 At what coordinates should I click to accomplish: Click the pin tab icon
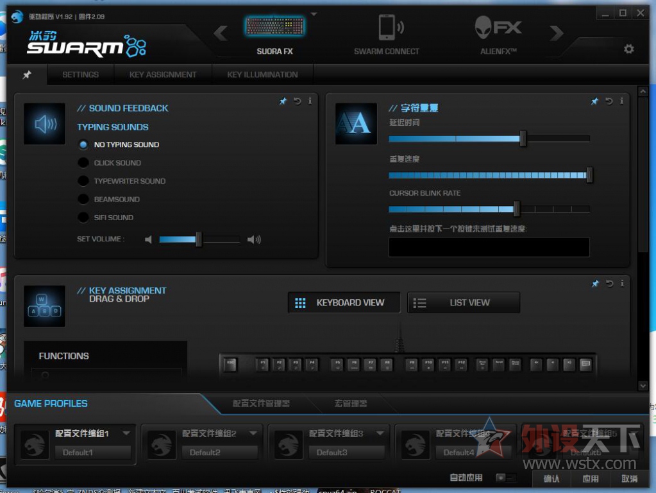[x=27, y=75]
